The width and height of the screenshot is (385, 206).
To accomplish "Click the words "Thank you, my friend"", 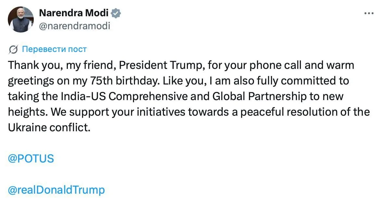I will [61, 65].
